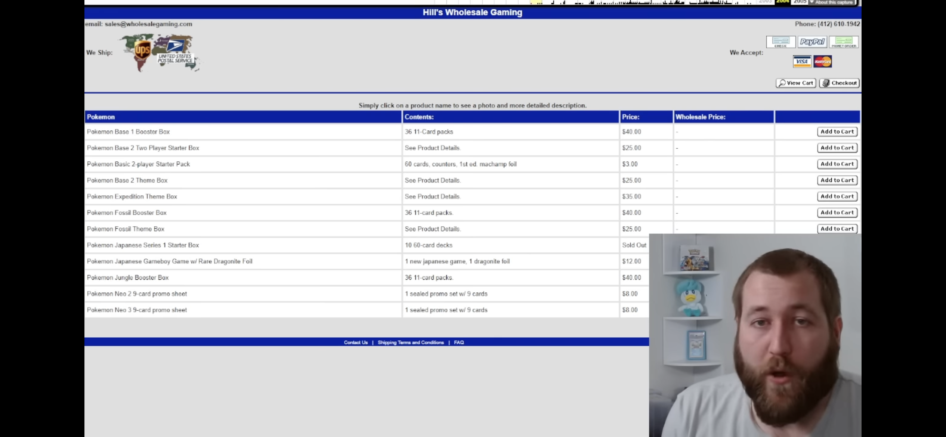Screen dimensions: 946x437
Task: Open Pokemon Basic 2-player Starter Pack
Action: click(138, 164)
